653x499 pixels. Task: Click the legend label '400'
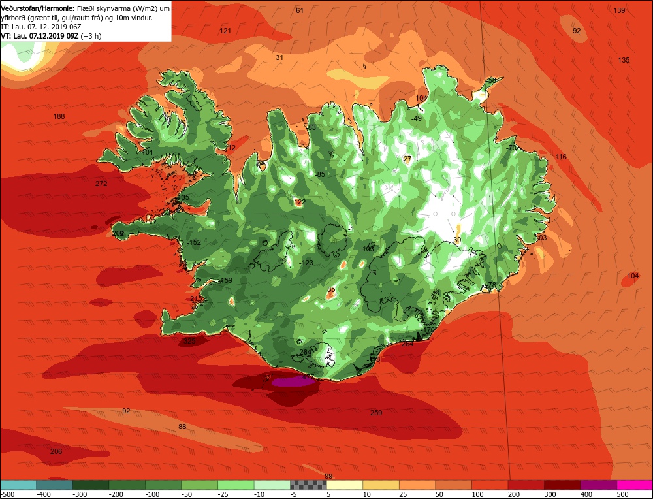[x=586, y=494]
